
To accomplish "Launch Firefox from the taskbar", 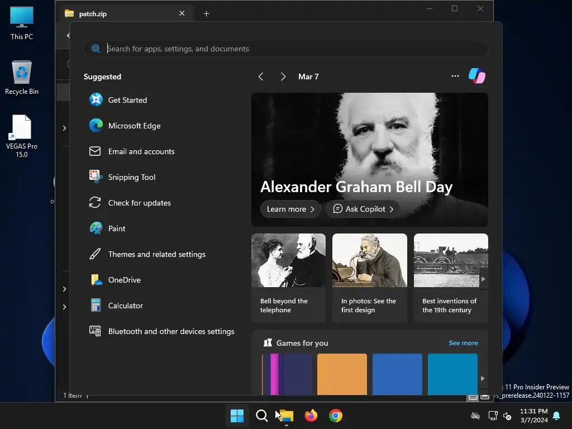I will click(x=311, y=416).
